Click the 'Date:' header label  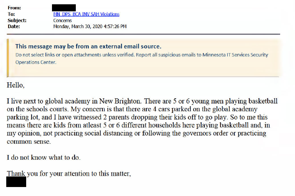pos(14,26)
